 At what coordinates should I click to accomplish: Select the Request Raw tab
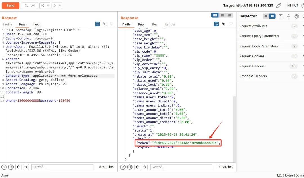click(22, 24)
